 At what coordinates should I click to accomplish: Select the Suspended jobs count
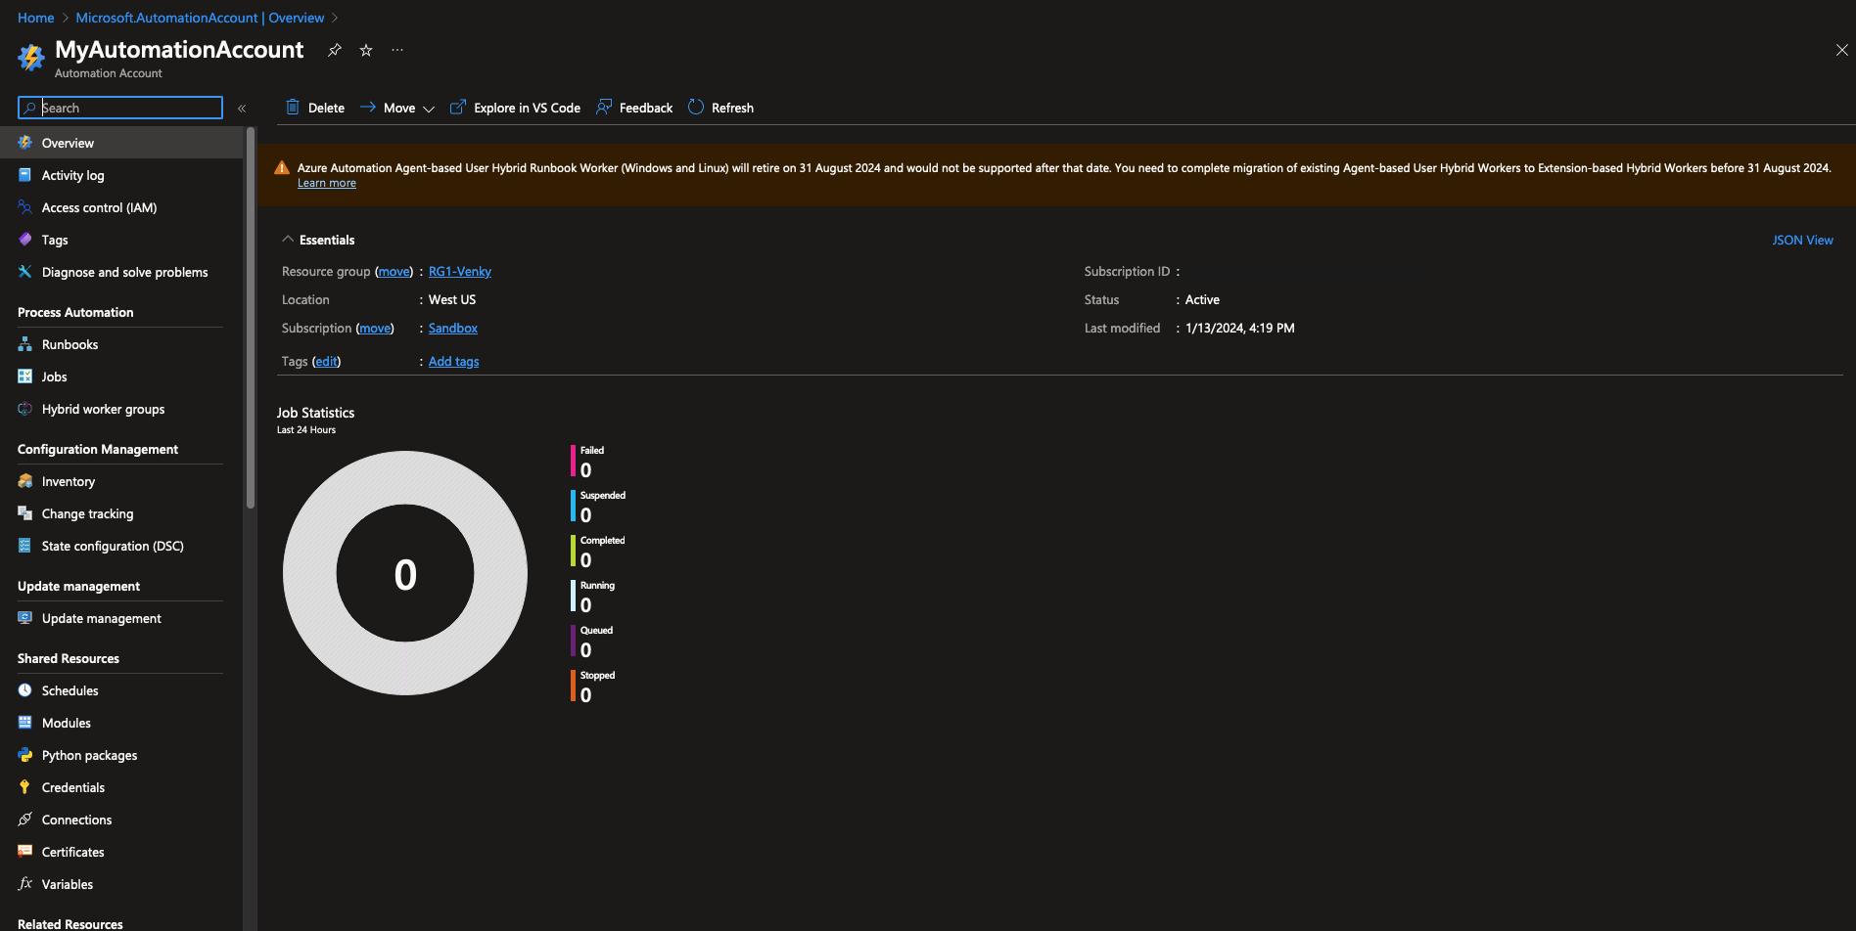pos(585,515)
